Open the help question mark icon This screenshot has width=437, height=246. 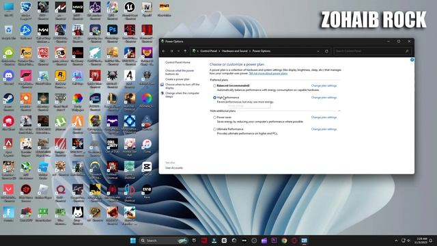click(x=412, y=59)
